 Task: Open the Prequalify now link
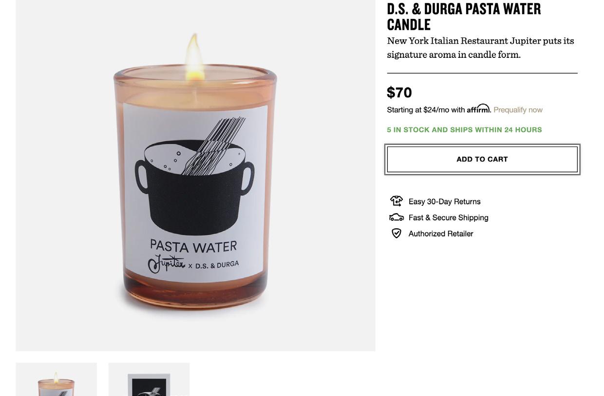click(518, 110)
